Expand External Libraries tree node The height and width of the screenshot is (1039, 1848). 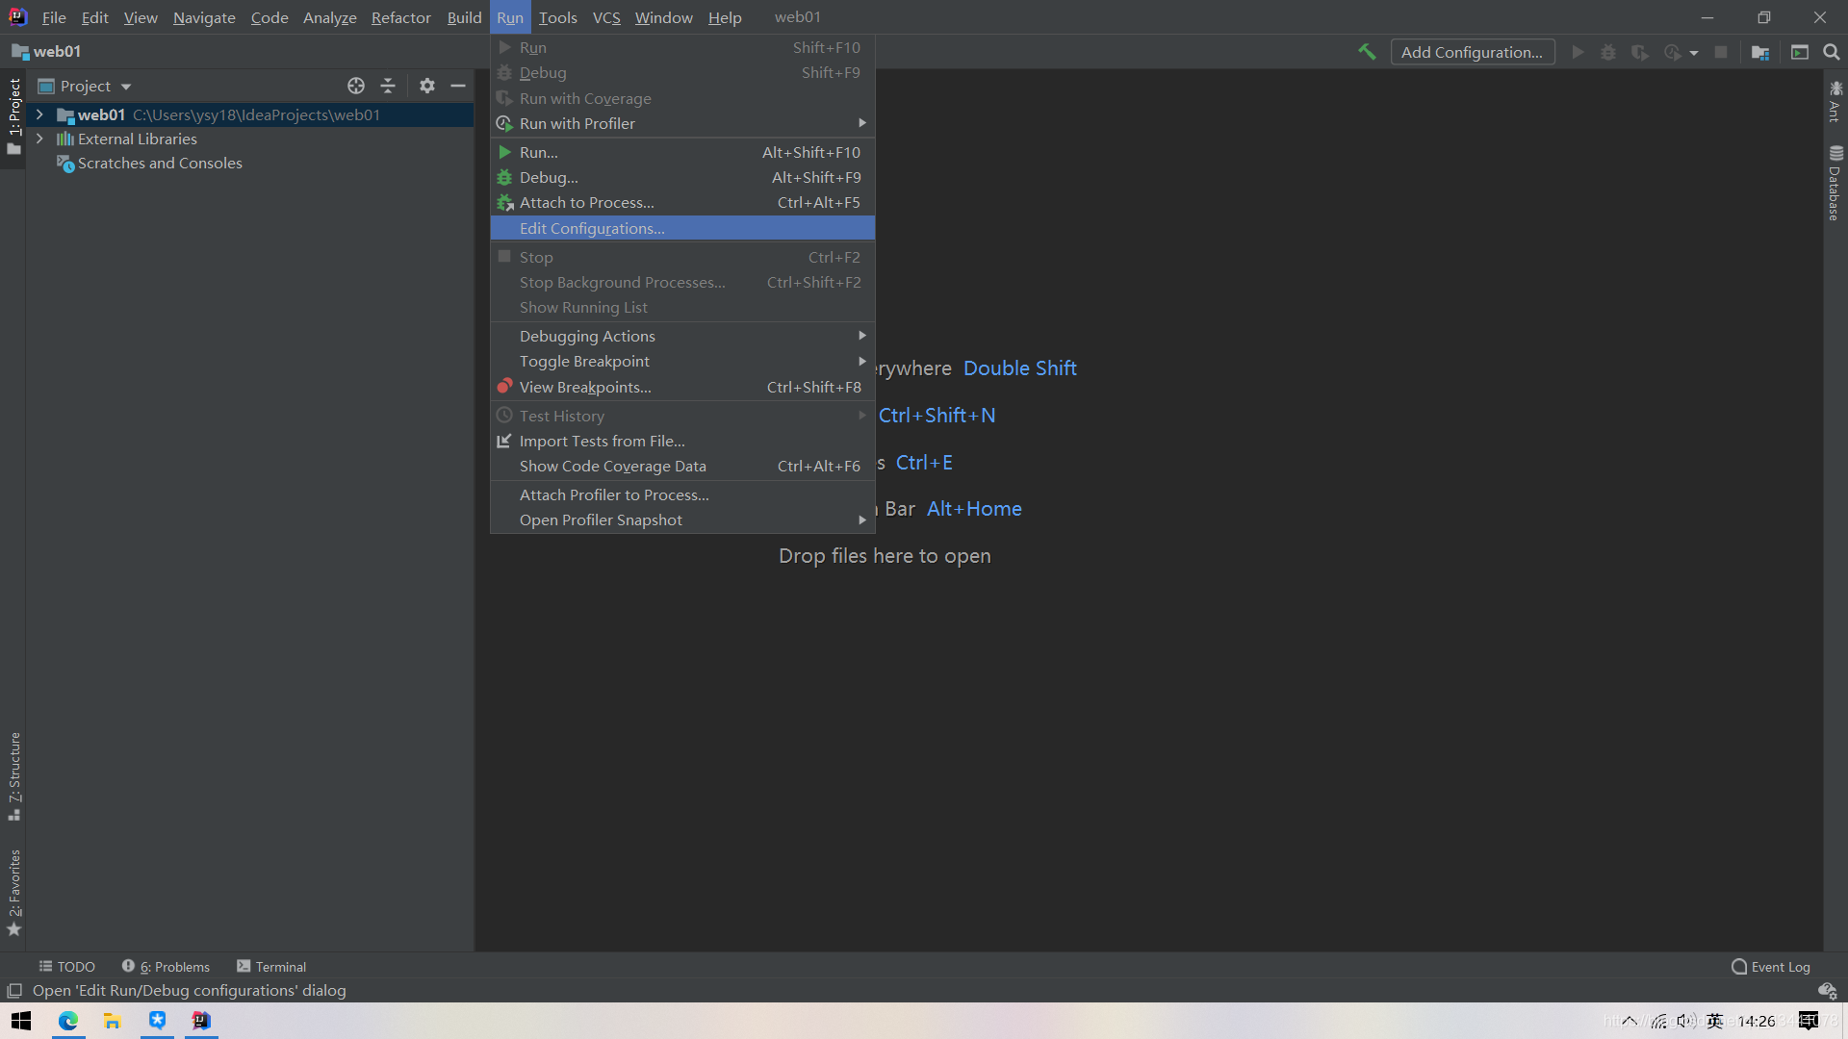pyautogui.click(x=39, y=139)
